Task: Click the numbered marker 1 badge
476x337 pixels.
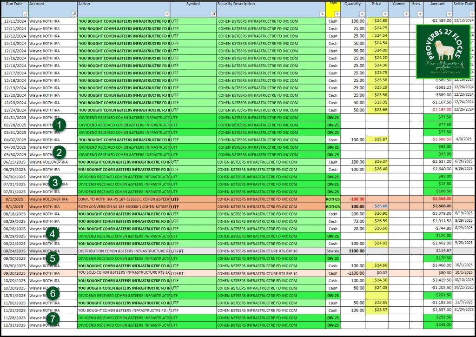Action: 59,125
